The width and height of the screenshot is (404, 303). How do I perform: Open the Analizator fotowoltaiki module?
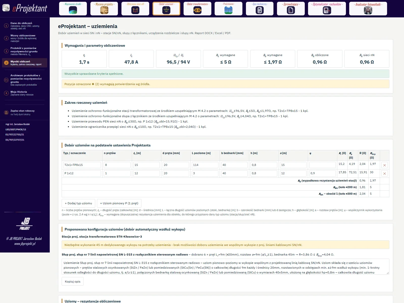[368, 9]
